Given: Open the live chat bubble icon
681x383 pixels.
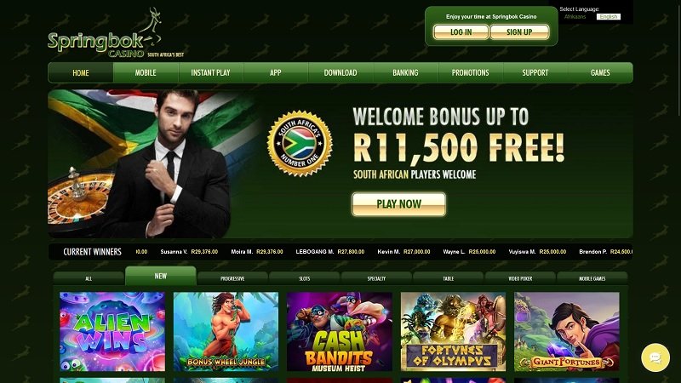Looking at the screenshot, I should (655, 357).
